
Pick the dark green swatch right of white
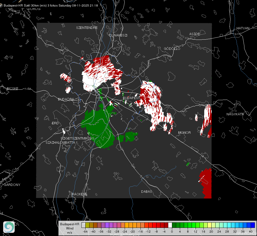tap(174, 225)
